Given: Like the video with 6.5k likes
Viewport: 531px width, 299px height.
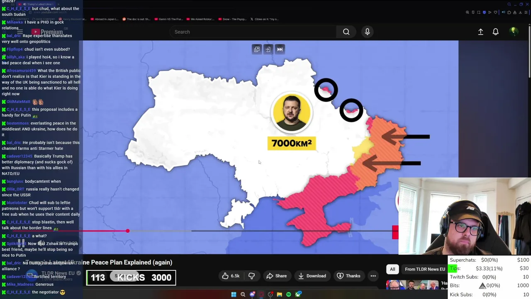Looking at the screenshot, I should pyautogui.click(x=230, y=276).
